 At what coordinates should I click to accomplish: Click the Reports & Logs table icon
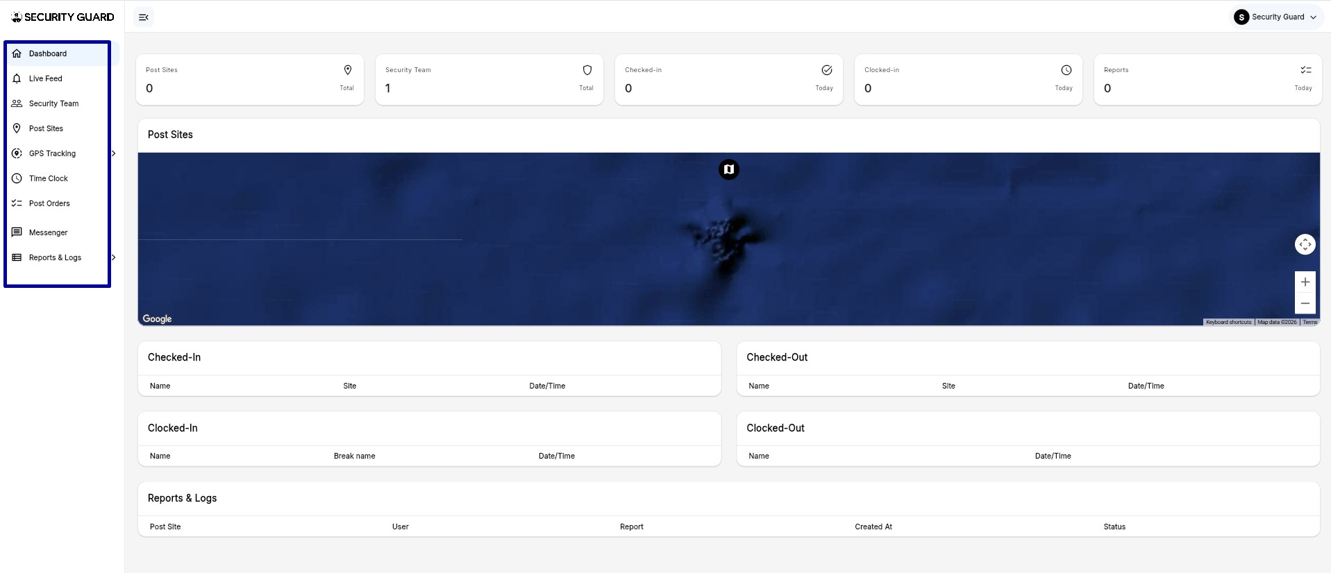(17, 257)
